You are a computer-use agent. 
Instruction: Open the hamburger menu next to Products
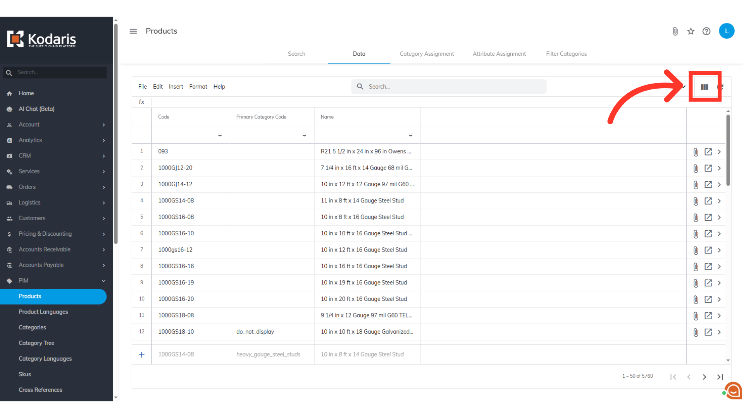point(133,31)
